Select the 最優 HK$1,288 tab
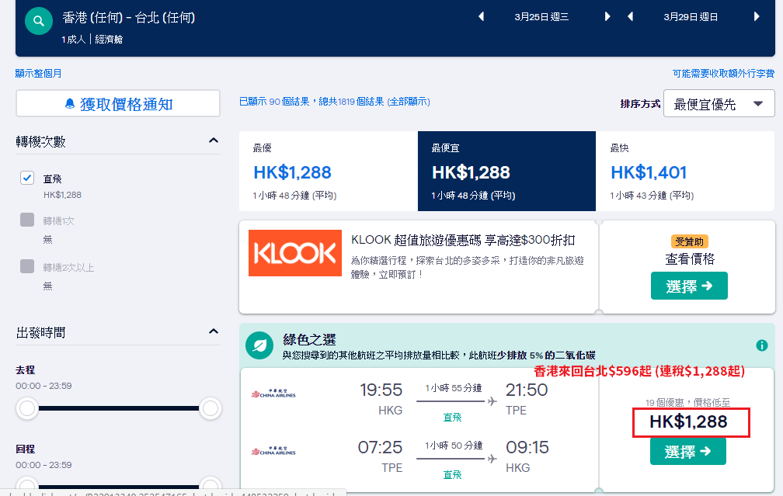This screenshot has width=783, height=496. (x=329, y=171)
